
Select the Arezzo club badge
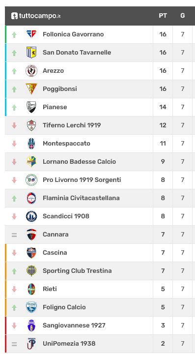pyautogui.click(x=31, y=71)
